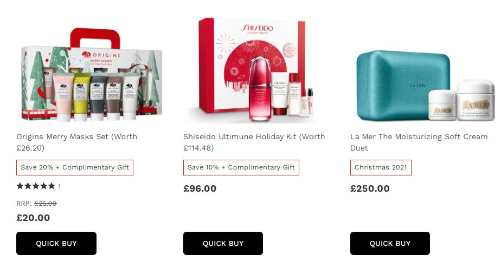
Task: Click the first star in the Origins rating
Action: point(20,186)
